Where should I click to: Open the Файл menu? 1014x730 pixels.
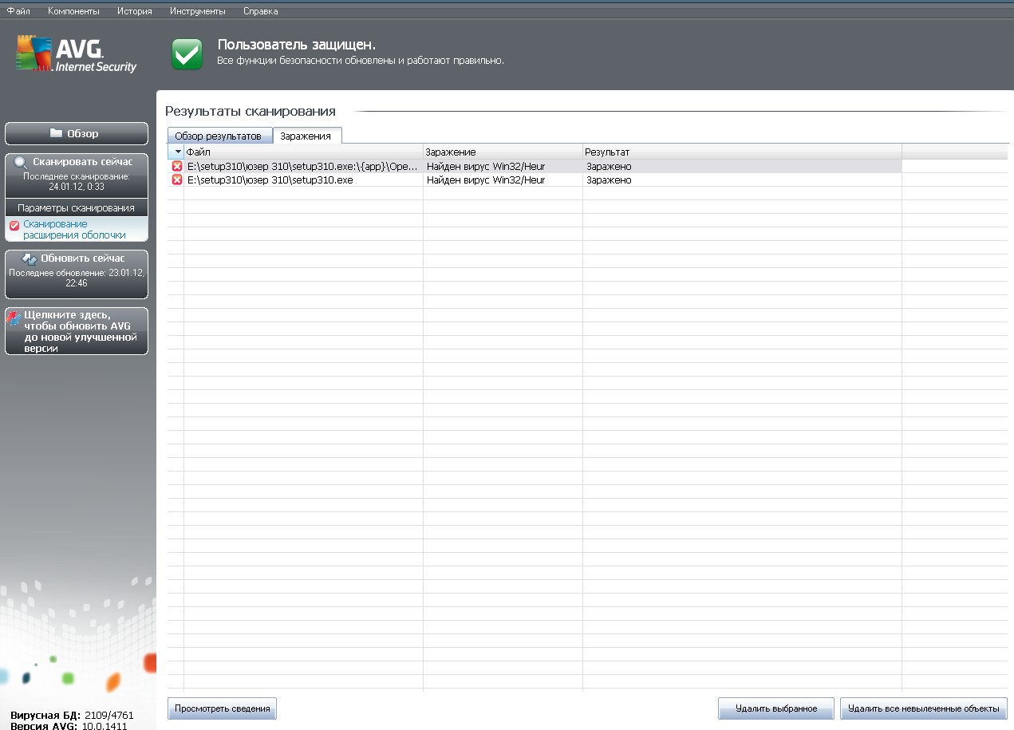point(18,11)
